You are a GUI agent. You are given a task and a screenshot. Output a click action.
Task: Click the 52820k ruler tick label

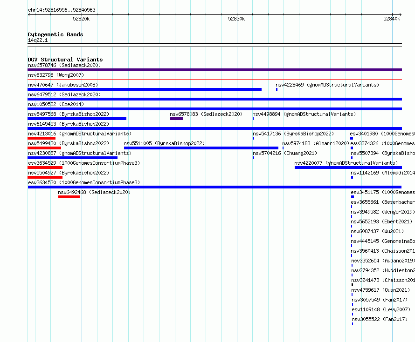(x=81, y=19)
